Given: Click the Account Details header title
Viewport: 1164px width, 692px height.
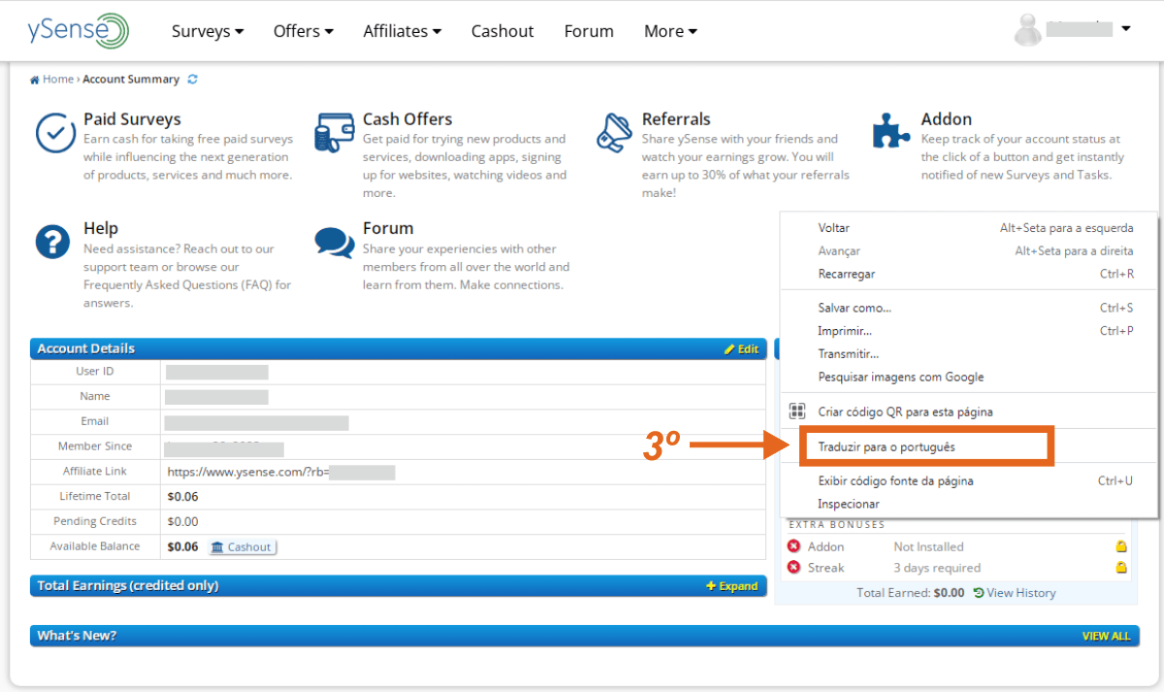Looking at the screenshot, I should click(x=86, y=348).
